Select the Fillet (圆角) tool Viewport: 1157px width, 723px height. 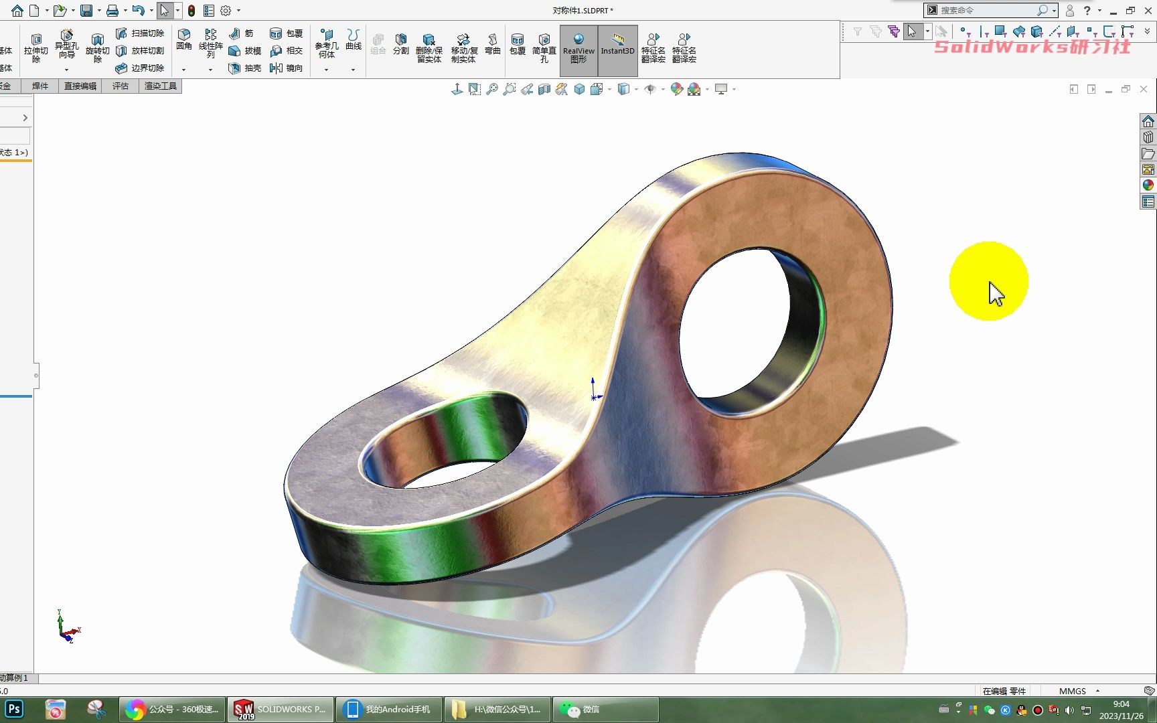click(184, 40)
